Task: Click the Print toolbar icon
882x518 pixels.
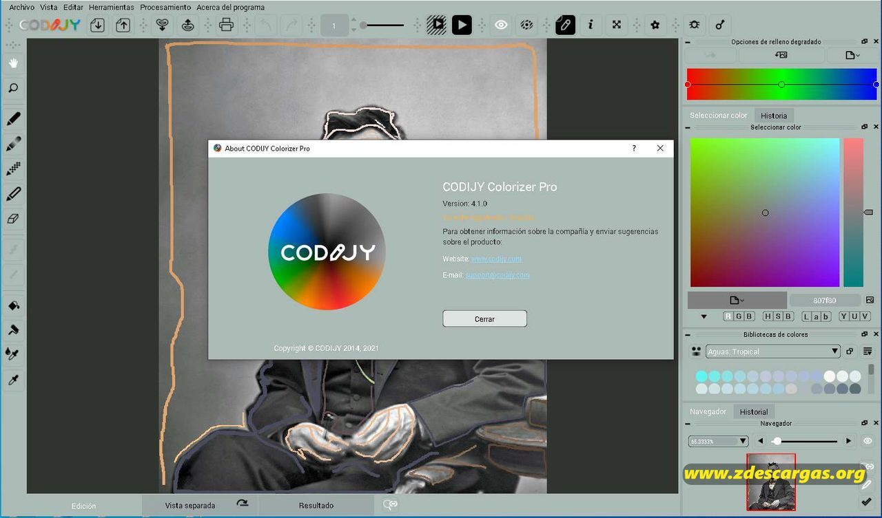Action: pos(226,25)
